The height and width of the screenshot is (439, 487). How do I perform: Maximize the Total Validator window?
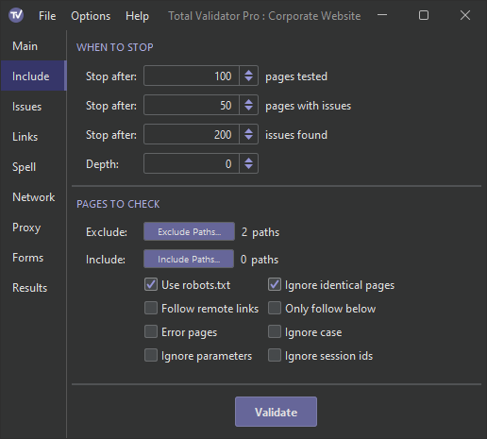coord(424,15)
